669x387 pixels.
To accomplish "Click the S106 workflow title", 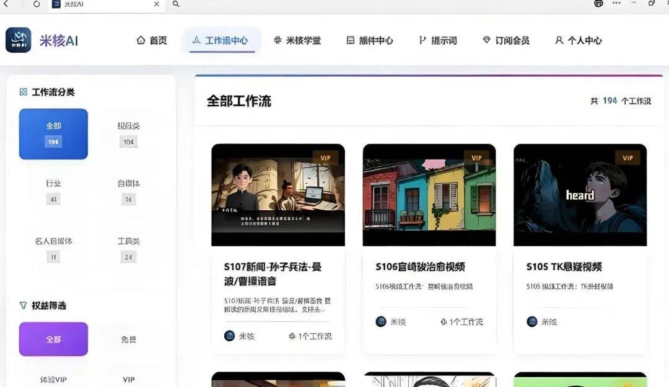I will tap(420, 267).
